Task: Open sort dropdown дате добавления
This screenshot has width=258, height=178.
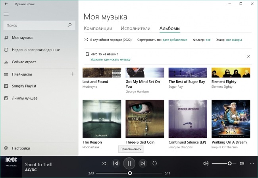Action: 175,40
